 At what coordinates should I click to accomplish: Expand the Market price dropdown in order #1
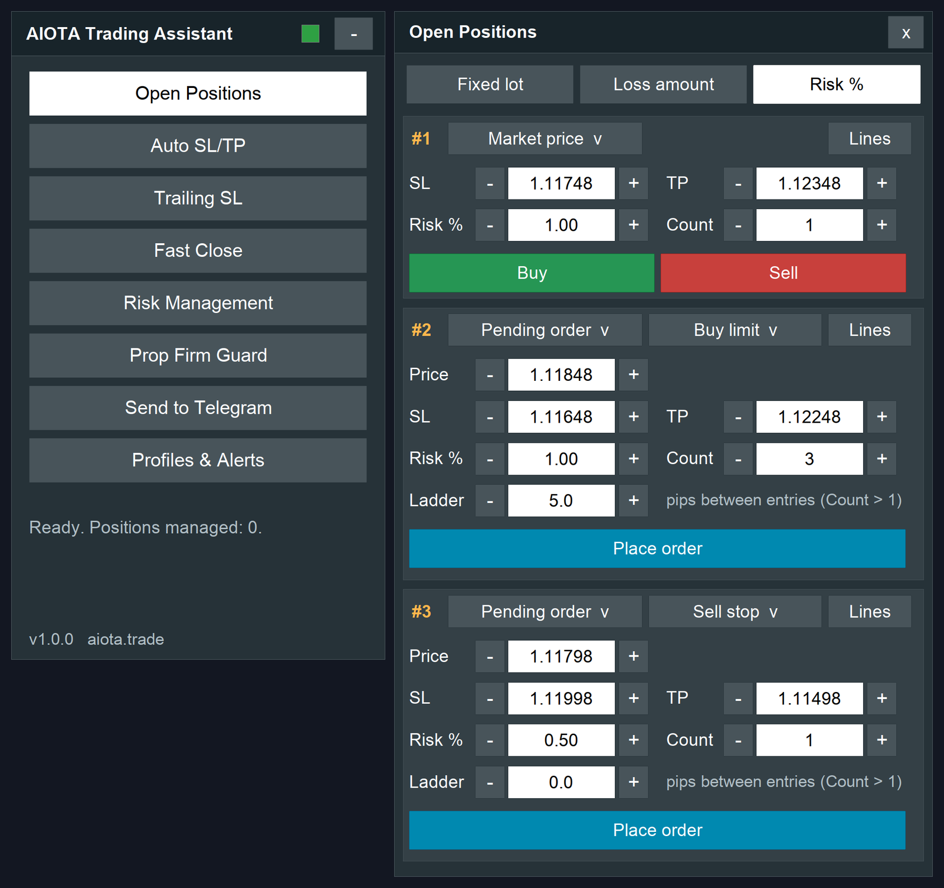[545, 139]
